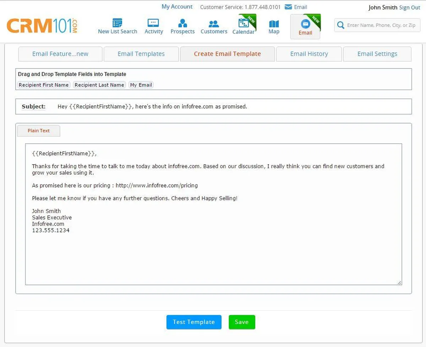This screenshot has width=426, height=347.
Task: Switch to the Email Feature...new tab
Action: point(60,54)
